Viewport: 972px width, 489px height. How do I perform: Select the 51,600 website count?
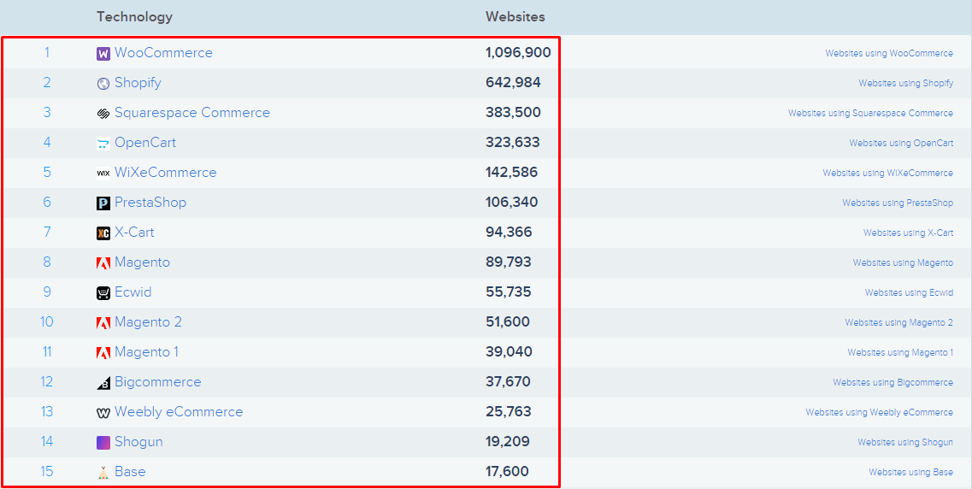click(x=508, y=321)
